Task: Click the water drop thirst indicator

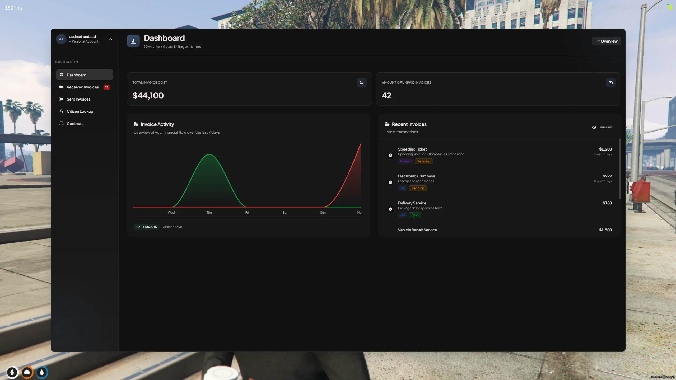Action: tap(41, 372)
